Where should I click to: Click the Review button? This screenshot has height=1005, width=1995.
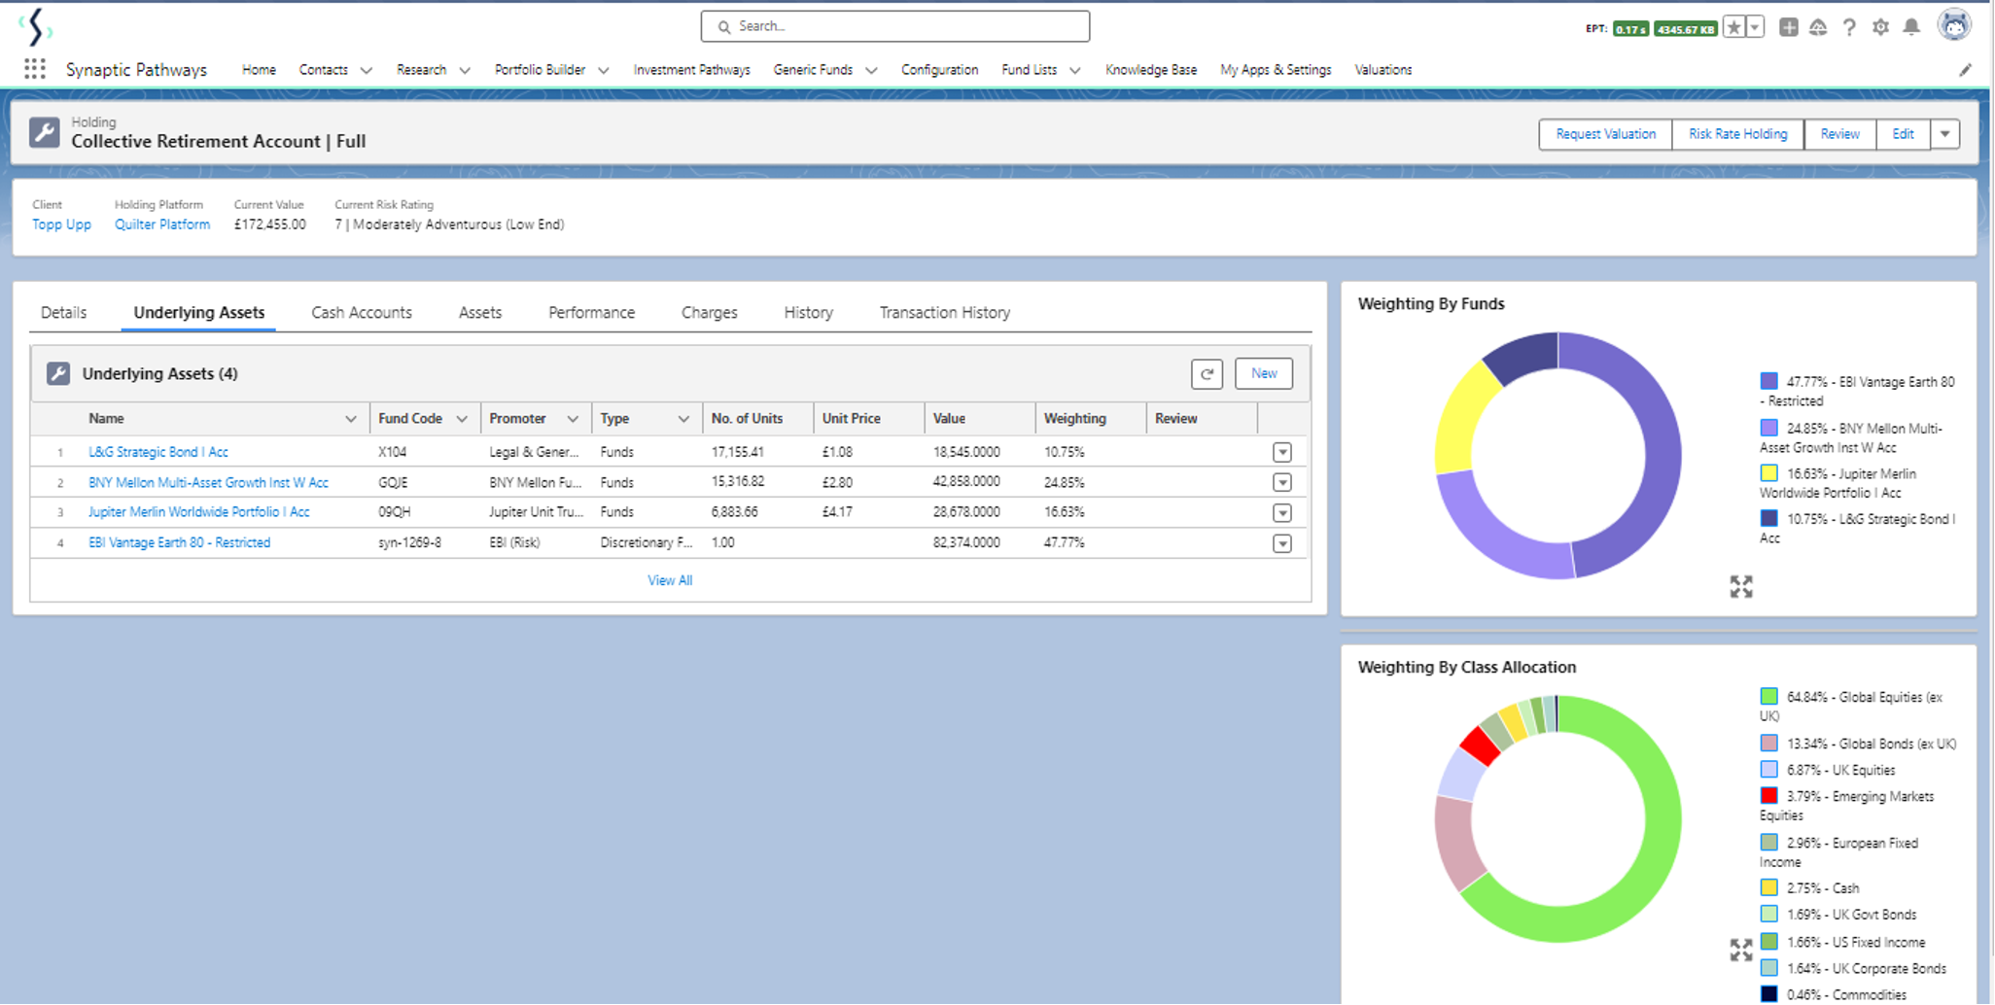pyautogui.click(x=1839, y=134)
